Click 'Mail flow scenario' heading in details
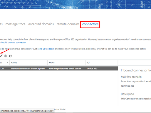151x113 pixels. [x=131, y=77]
